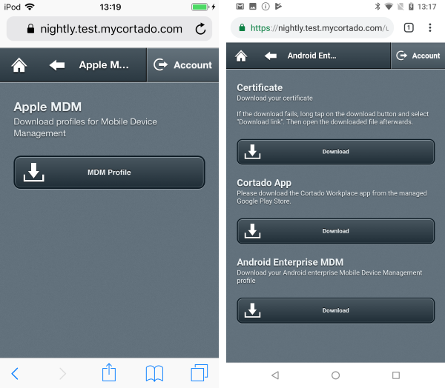Go back with Safari's bottom back chevron
This screenshot has height=388, width=445.
[15, 373]
